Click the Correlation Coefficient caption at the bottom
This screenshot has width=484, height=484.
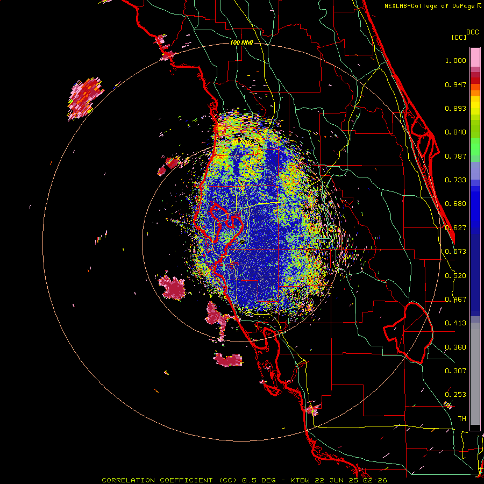244,480
